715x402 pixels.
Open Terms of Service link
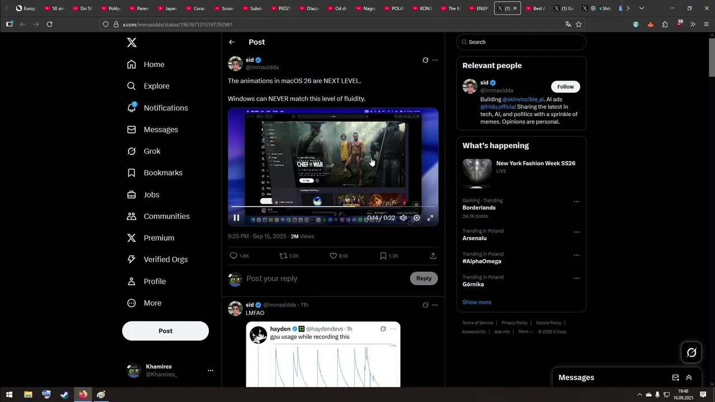point(478,323)
